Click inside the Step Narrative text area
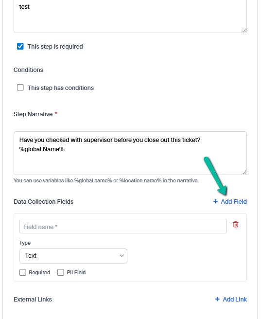This screenshot has width=261, height=319. pos(130,153)
